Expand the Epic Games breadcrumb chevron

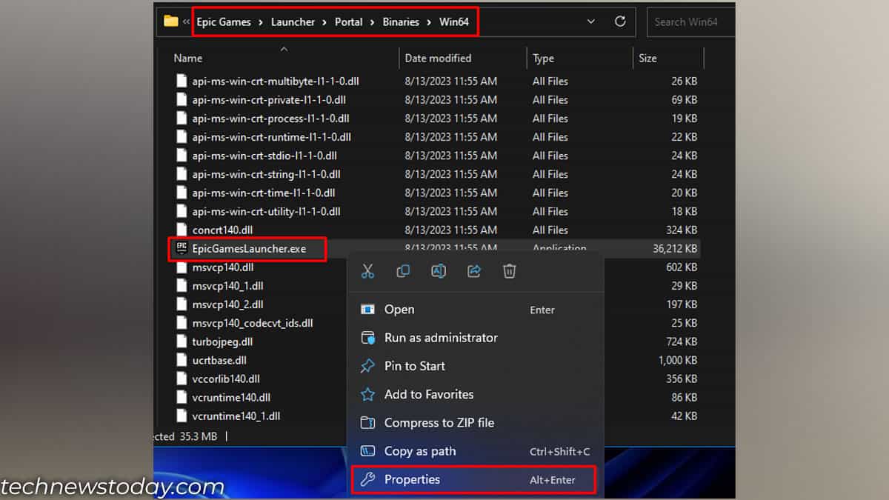coord(260,21)
